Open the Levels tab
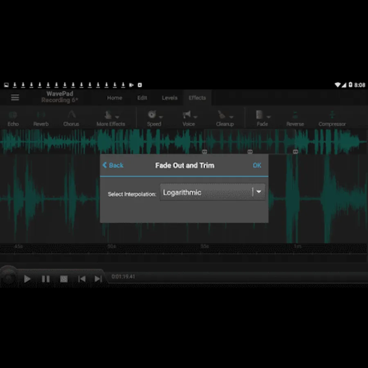The height and width of the screenshot is (368, 368). coord(169,98)
